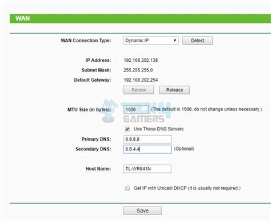Enable Get IP with Unicast DHCP checkbox
Image resolution: width=271 pixels, height=222 pixels.
pos(127,188)
